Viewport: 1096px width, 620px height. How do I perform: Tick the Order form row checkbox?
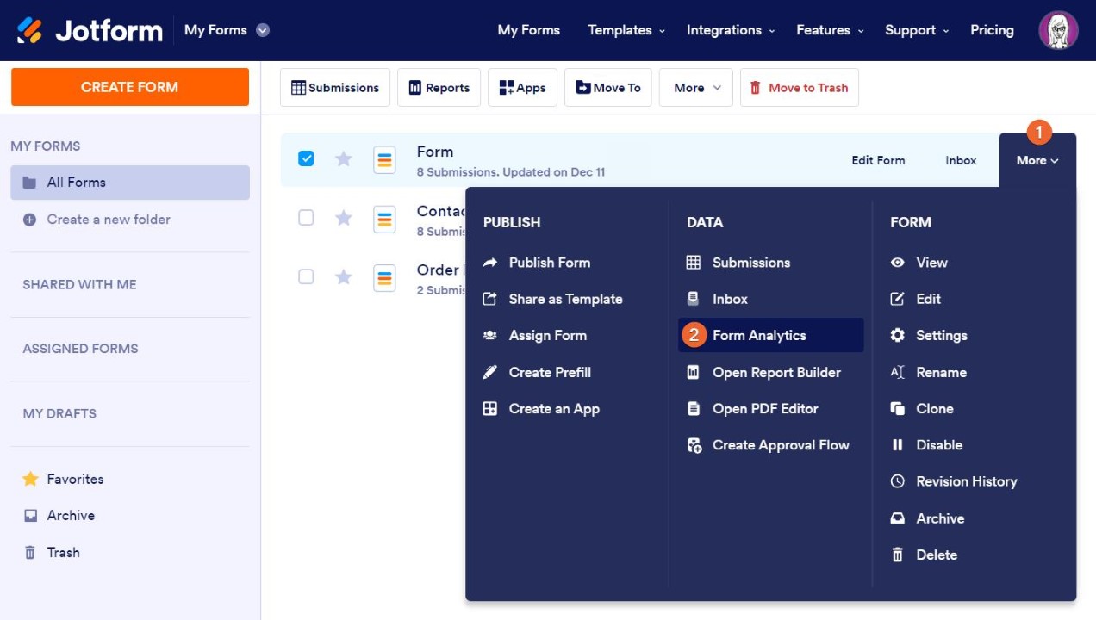click(306, 276)
